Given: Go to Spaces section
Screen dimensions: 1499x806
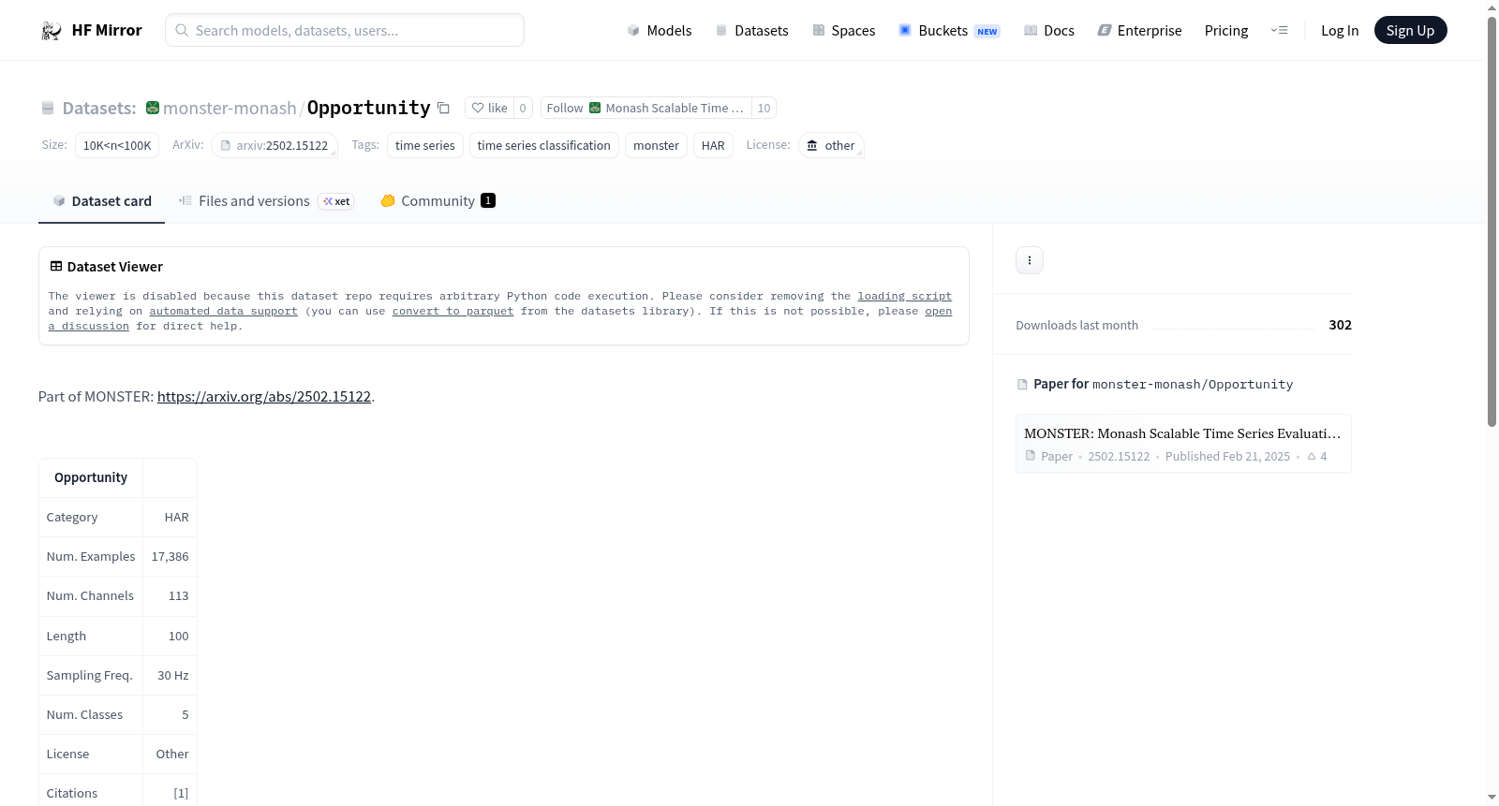Looking at the screenshot, I should tap(843, 31).
